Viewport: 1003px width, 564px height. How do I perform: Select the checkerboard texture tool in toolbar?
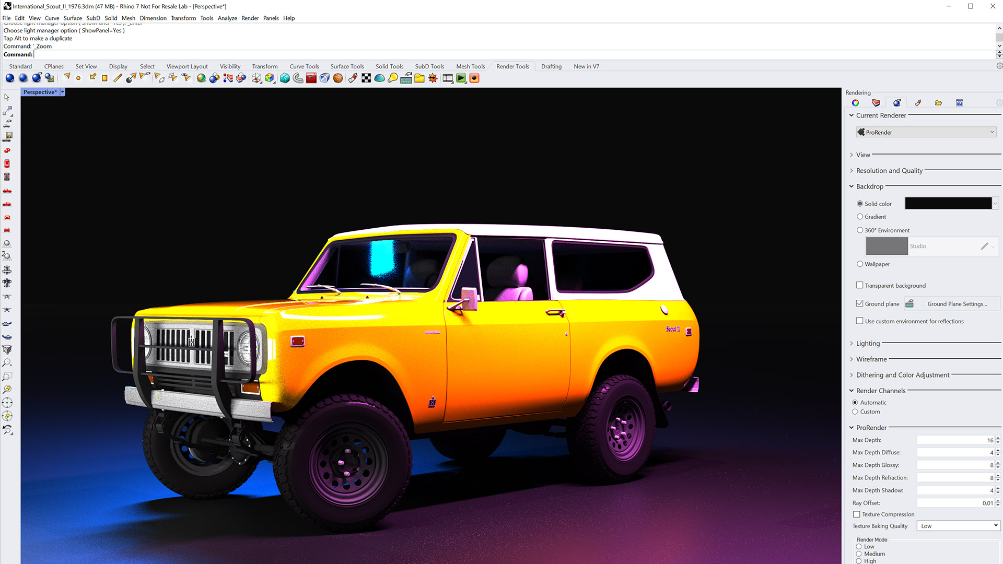(366, 78)
